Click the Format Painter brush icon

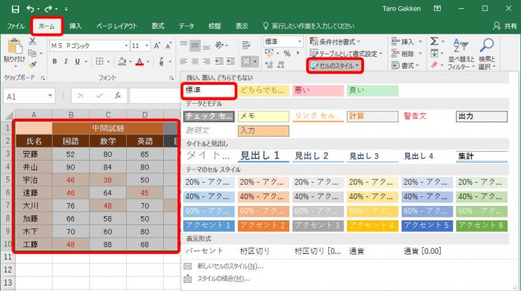(x=32, y=65)
